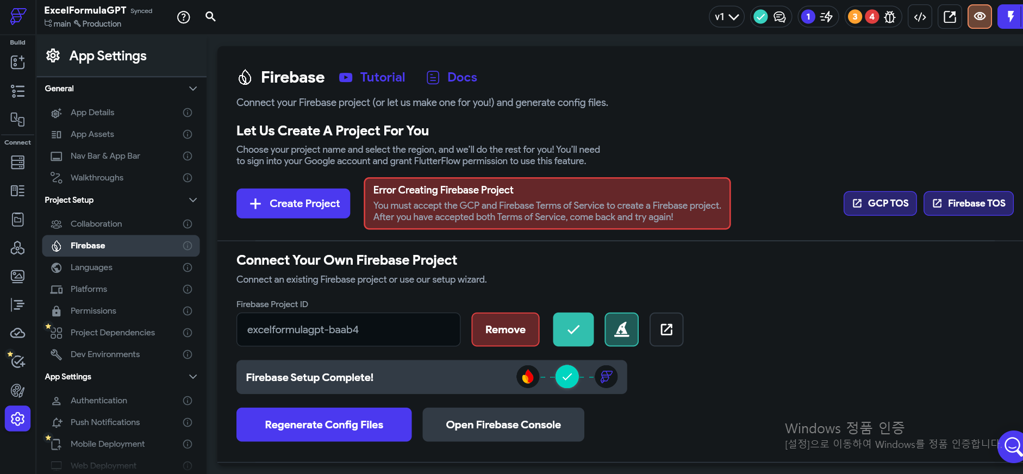Click the Remove button

(x=506, y=329)
